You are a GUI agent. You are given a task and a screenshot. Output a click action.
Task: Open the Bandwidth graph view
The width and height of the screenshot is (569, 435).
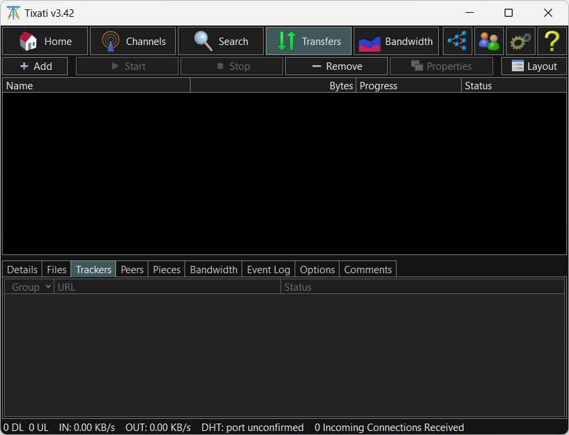pos(396,41)
